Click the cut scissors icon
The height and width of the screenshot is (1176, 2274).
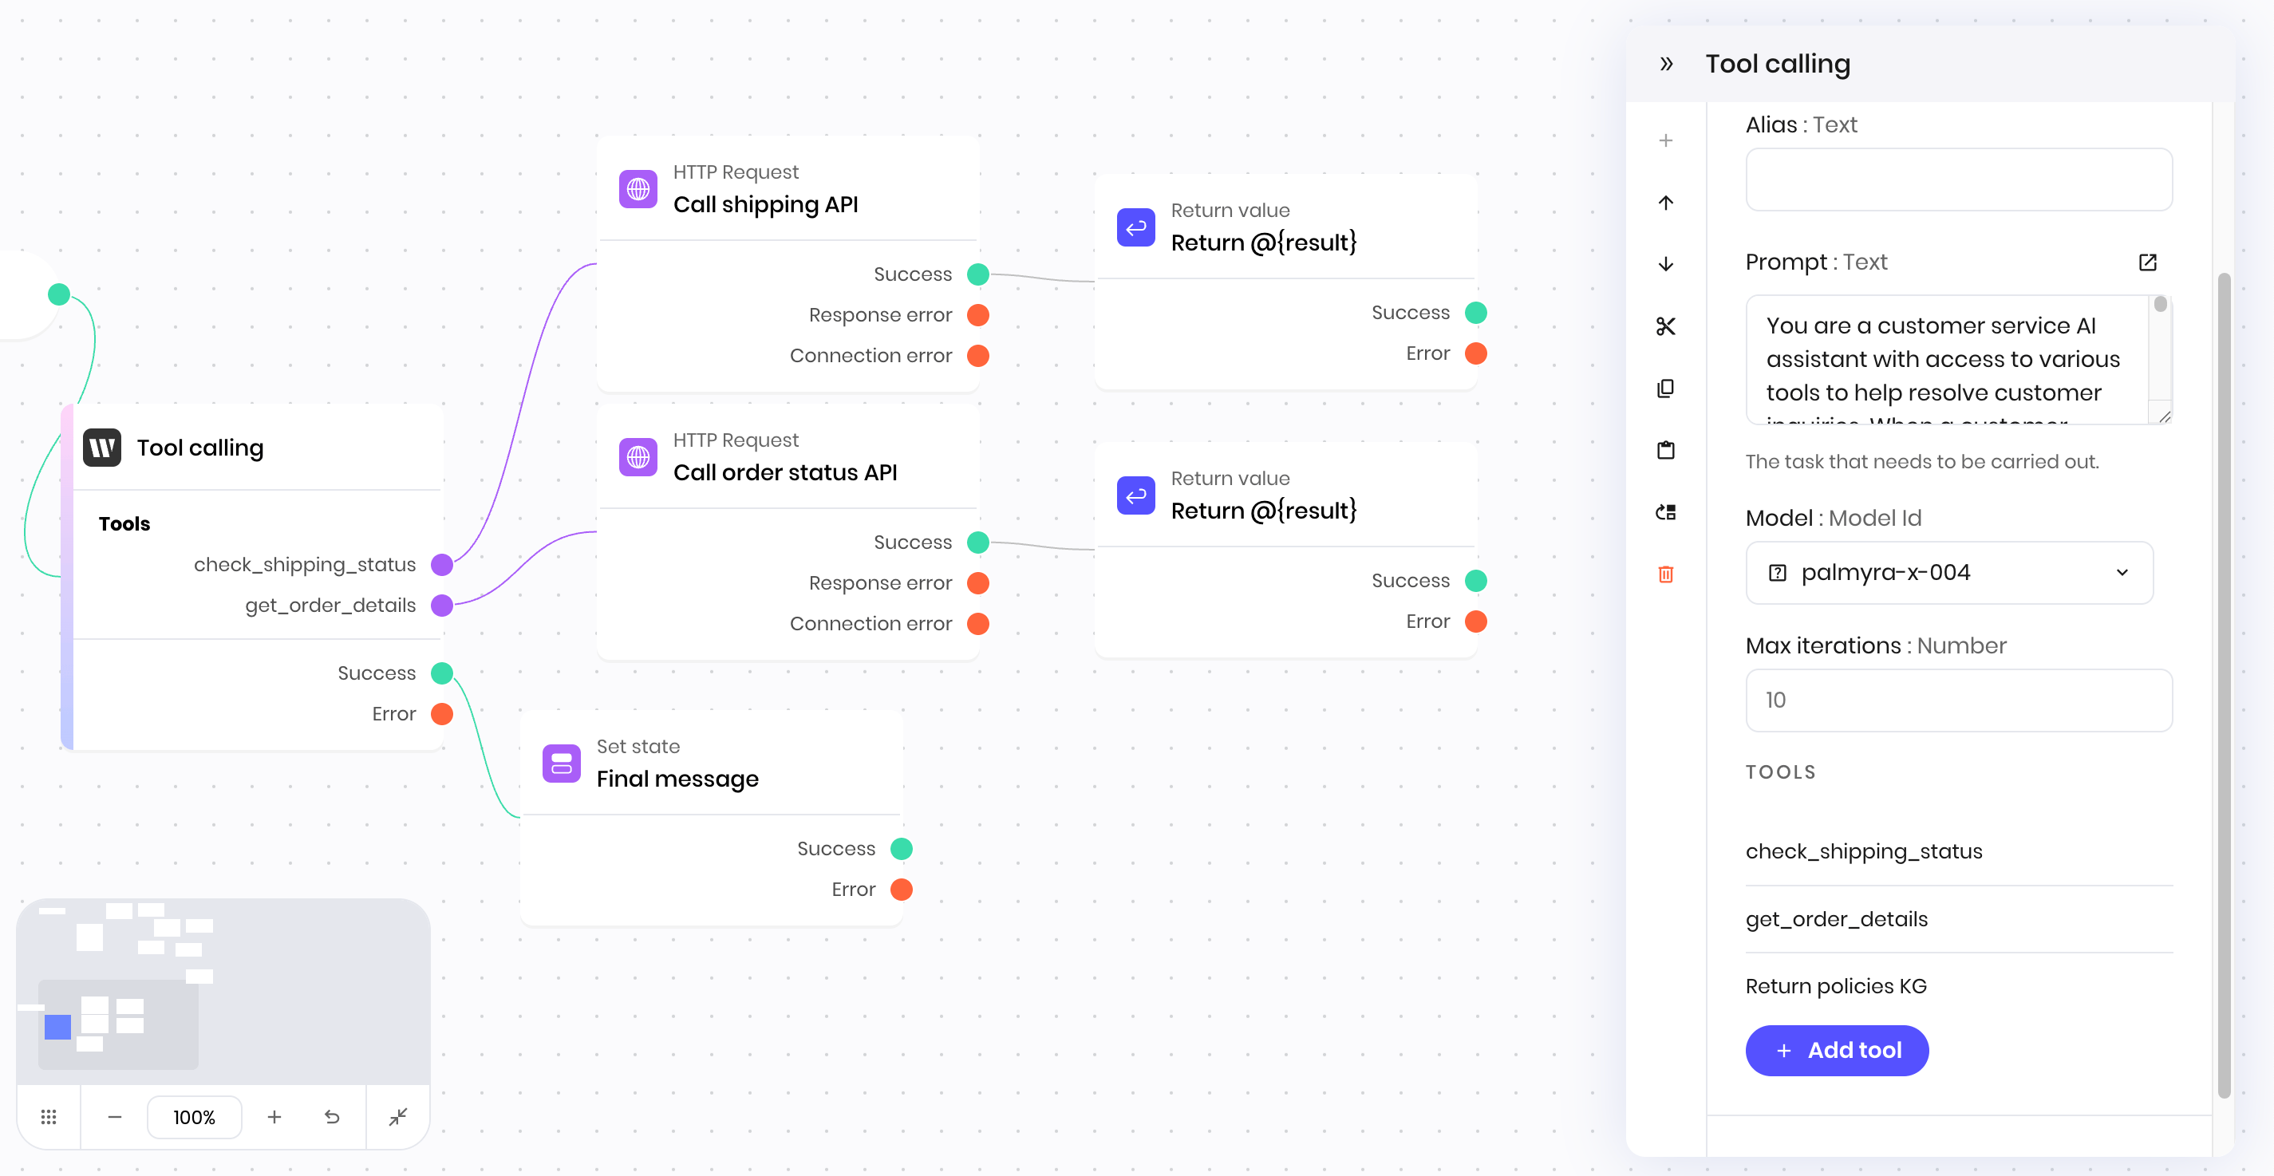1666,326
